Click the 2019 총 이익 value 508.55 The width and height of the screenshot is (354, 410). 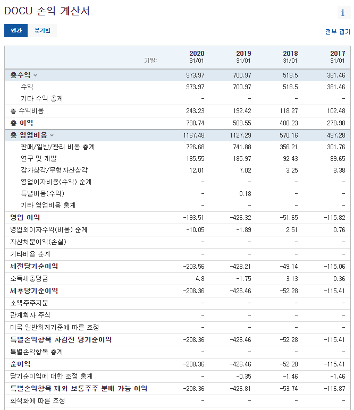(x=242, y=123)
